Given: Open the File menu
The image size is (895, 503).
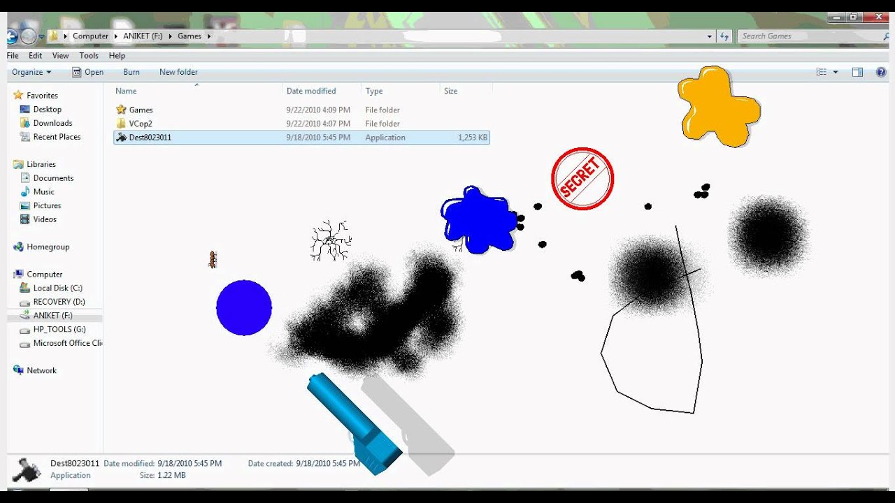Looking at the screenshot, I should pos(13,56).
